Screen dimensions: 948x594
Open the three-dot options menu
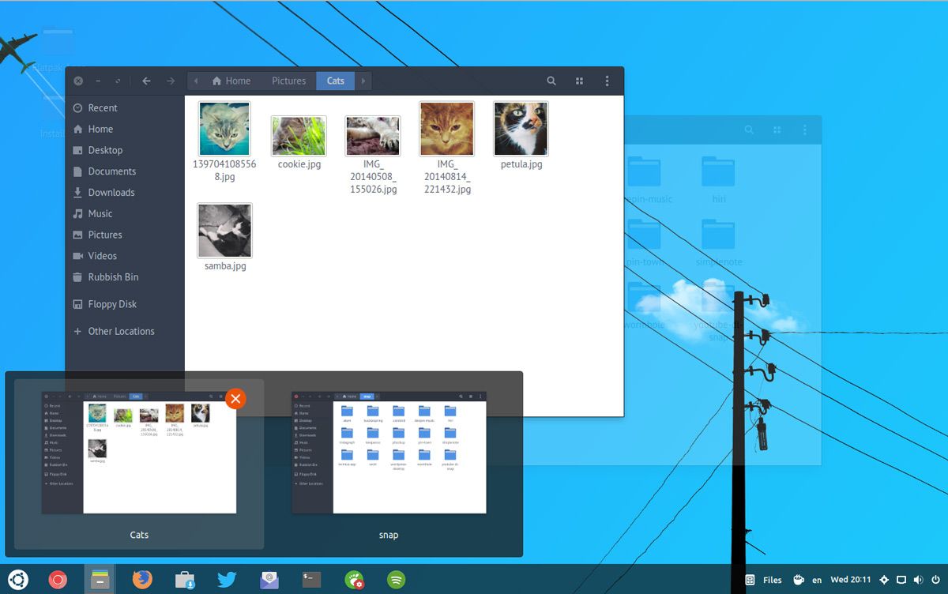(x=607, y=81)
